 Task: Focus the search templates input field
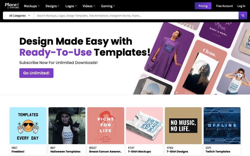click(136, 16)
